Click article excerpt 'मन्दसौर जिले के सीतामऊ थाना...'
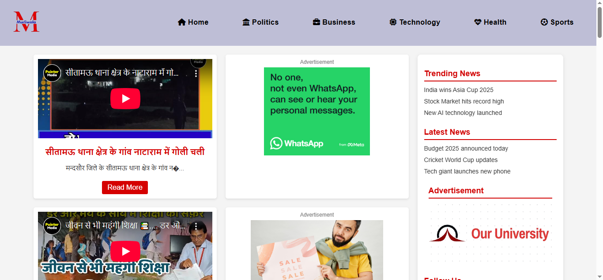Viewport: 603px width, 280px height. pyautogui.click(x=125, y=168)
